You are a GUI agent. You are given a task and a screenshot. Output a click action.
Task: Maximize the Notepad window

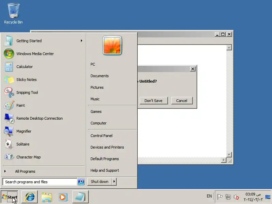[x=223, y=34]
